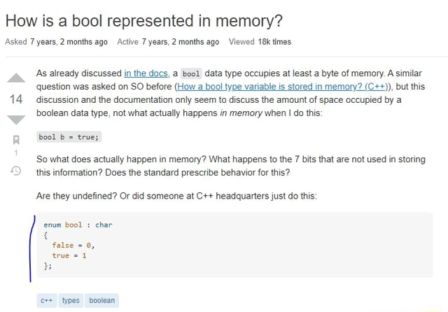This screenshot has width=448, height=312.
Task: Click the inline 'bool' code keyword
Action: pyautogui.click(x=191, y=73)
